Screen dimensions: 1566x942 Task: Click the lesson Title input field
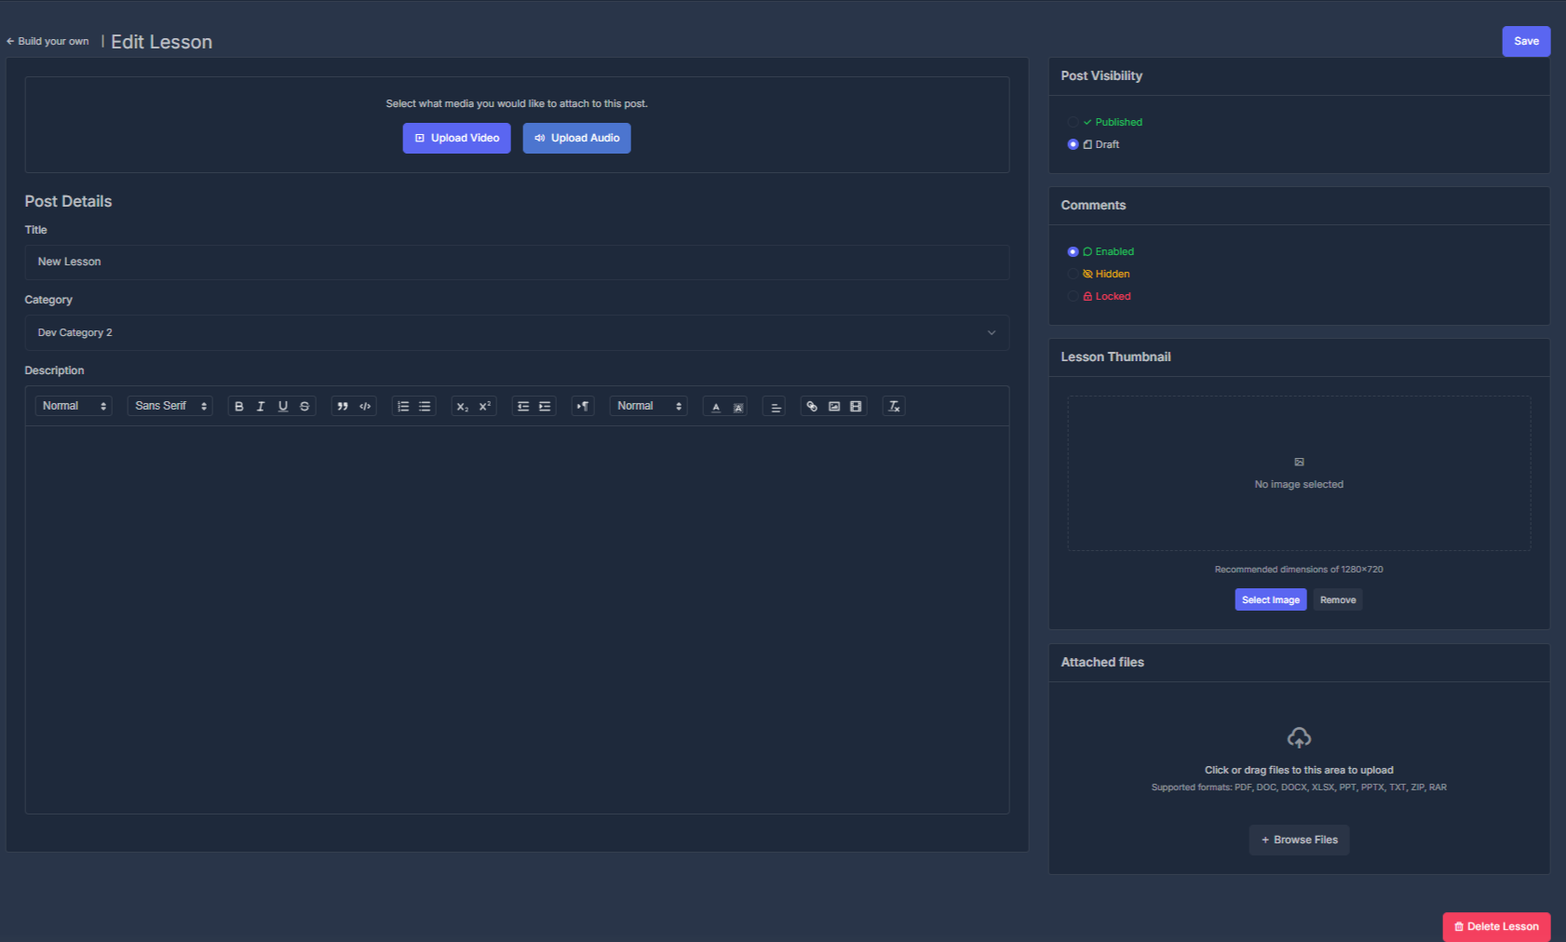pos(517,262)
